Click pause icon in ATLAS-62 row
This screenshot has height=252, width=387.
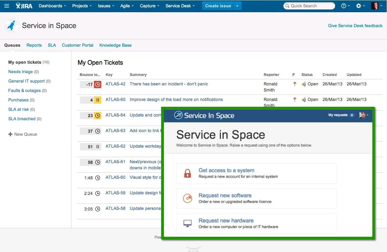pyautogui.click(x=98, y=147)
